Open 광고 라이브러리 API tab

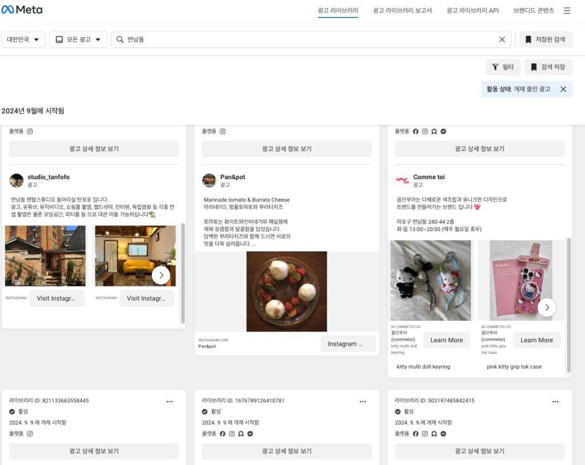pos(472,10)
